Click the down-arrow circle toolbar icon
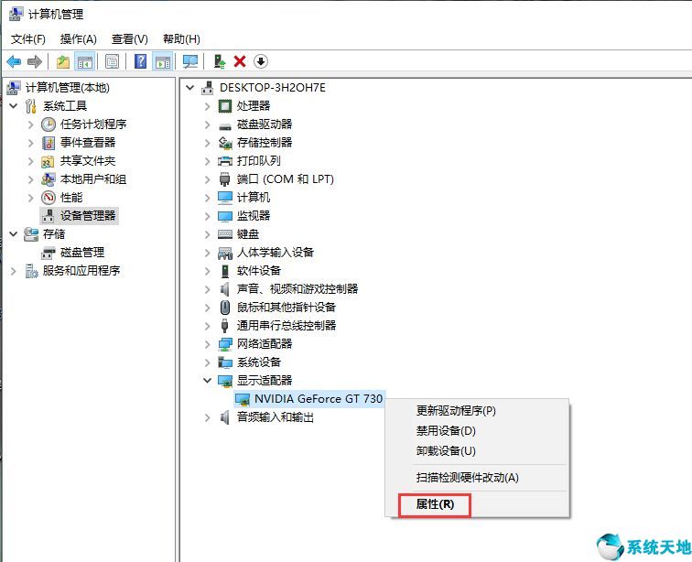 [x=261, y=61]
